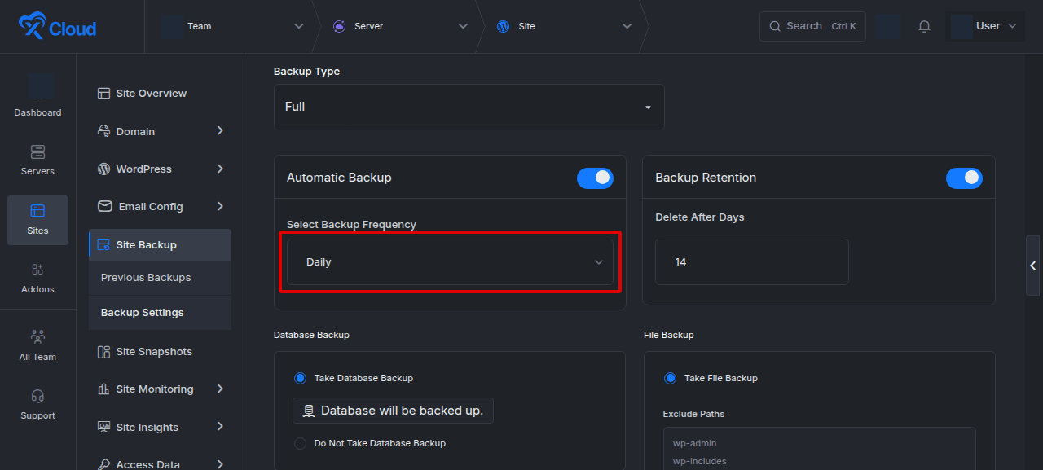Viewport: 1043px width, 470px height.
Task: Click the Server breadcrumb icon
Action: [339, 26]
